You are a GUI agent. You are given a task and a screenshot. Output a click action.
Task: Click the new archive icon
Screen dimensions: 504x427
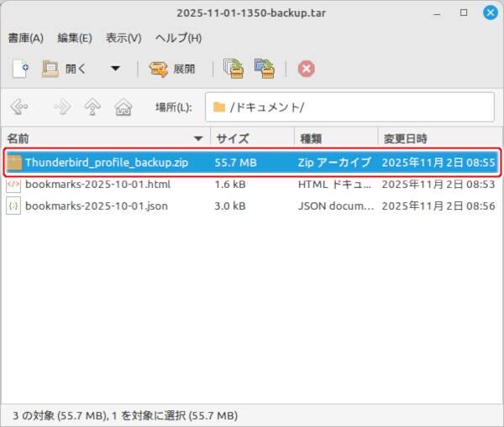[x=20, y=69]
